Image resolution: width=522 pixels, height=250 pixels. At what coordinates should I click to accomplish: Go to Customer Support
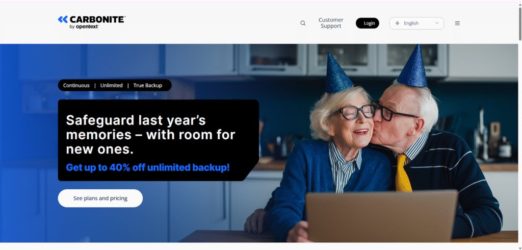point(330,23)
